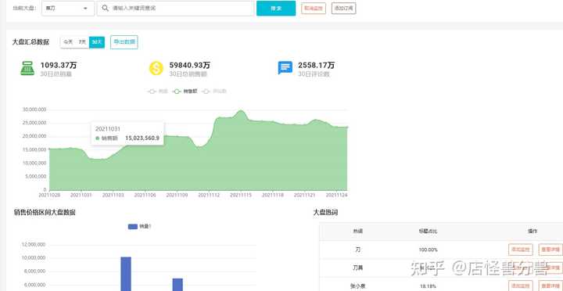Click 添加监控 button in the 刀 row
The image size is (563, 291).
520,250
